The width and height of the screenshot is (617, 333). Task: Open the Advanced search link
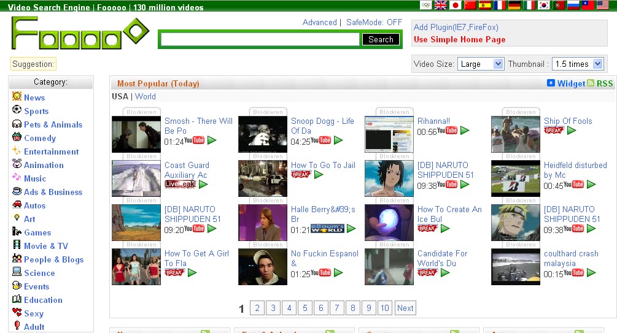(319, 23)
